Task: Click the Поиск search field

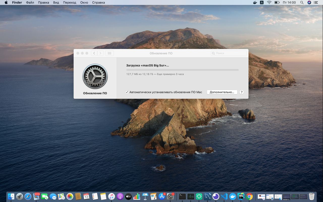Action: click(229, 53)
